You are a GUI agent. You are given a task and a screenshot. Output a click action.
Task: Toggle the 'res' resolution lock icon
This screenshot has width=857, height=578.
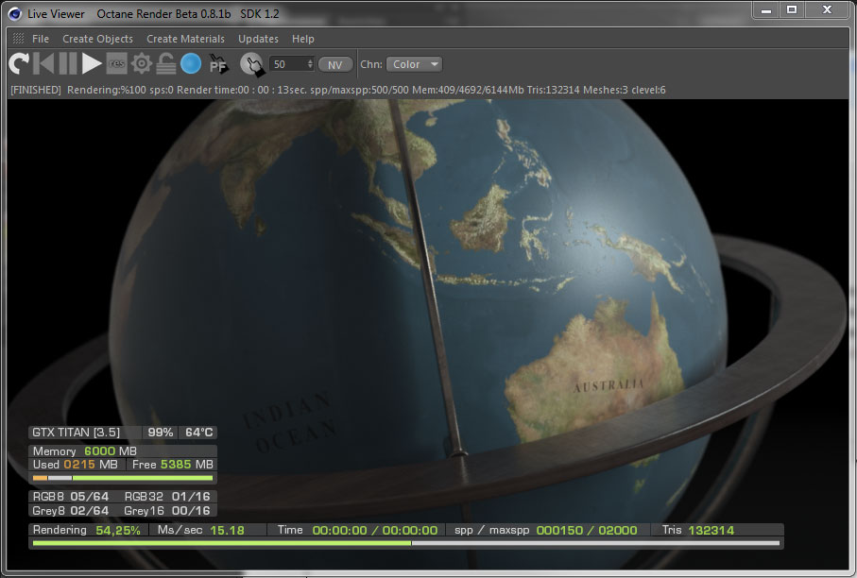[x=116, y=64]
